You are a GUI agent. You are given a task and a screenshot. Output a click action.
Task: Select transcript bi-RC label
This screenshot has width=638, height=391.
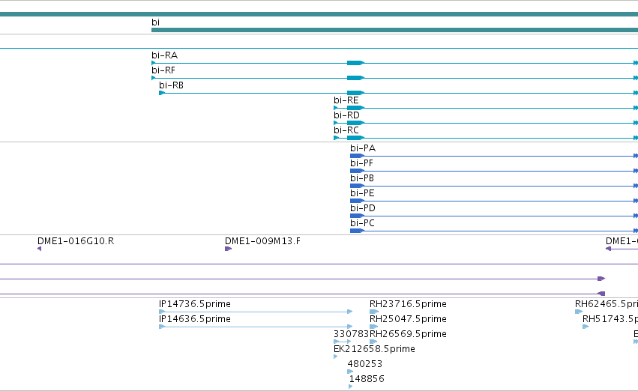346,130
